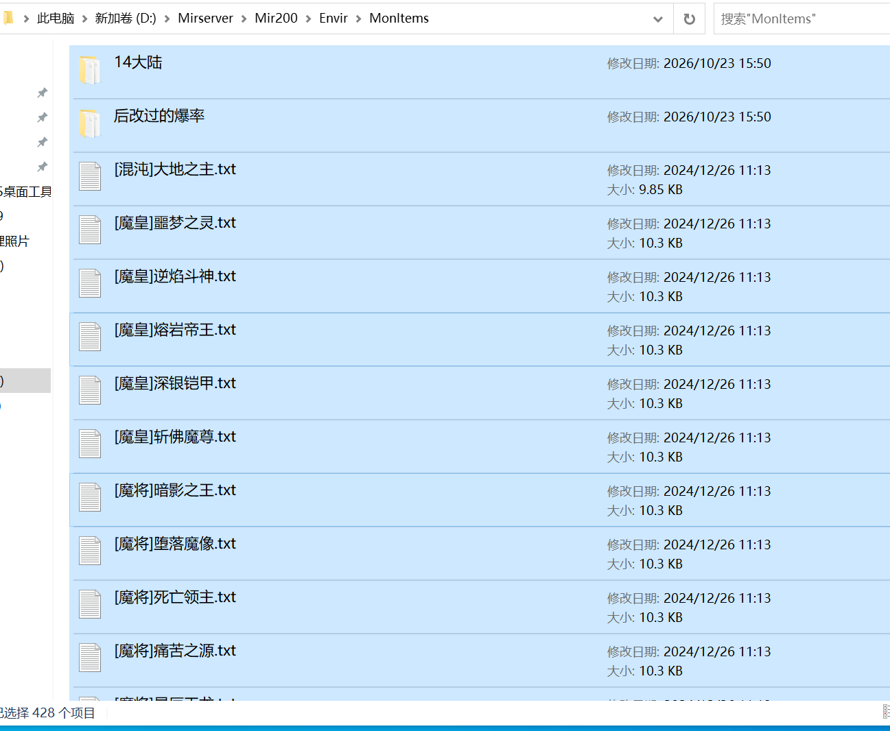Screen dimensions: 890x731
Task: Focus the 搜索"MonItems" search box
Action: 801,19
